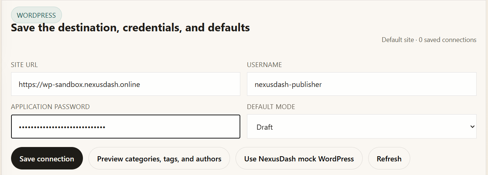Use NexusDash mock WordPress
Screen dimensions: 488x175
tap(299, 158)
